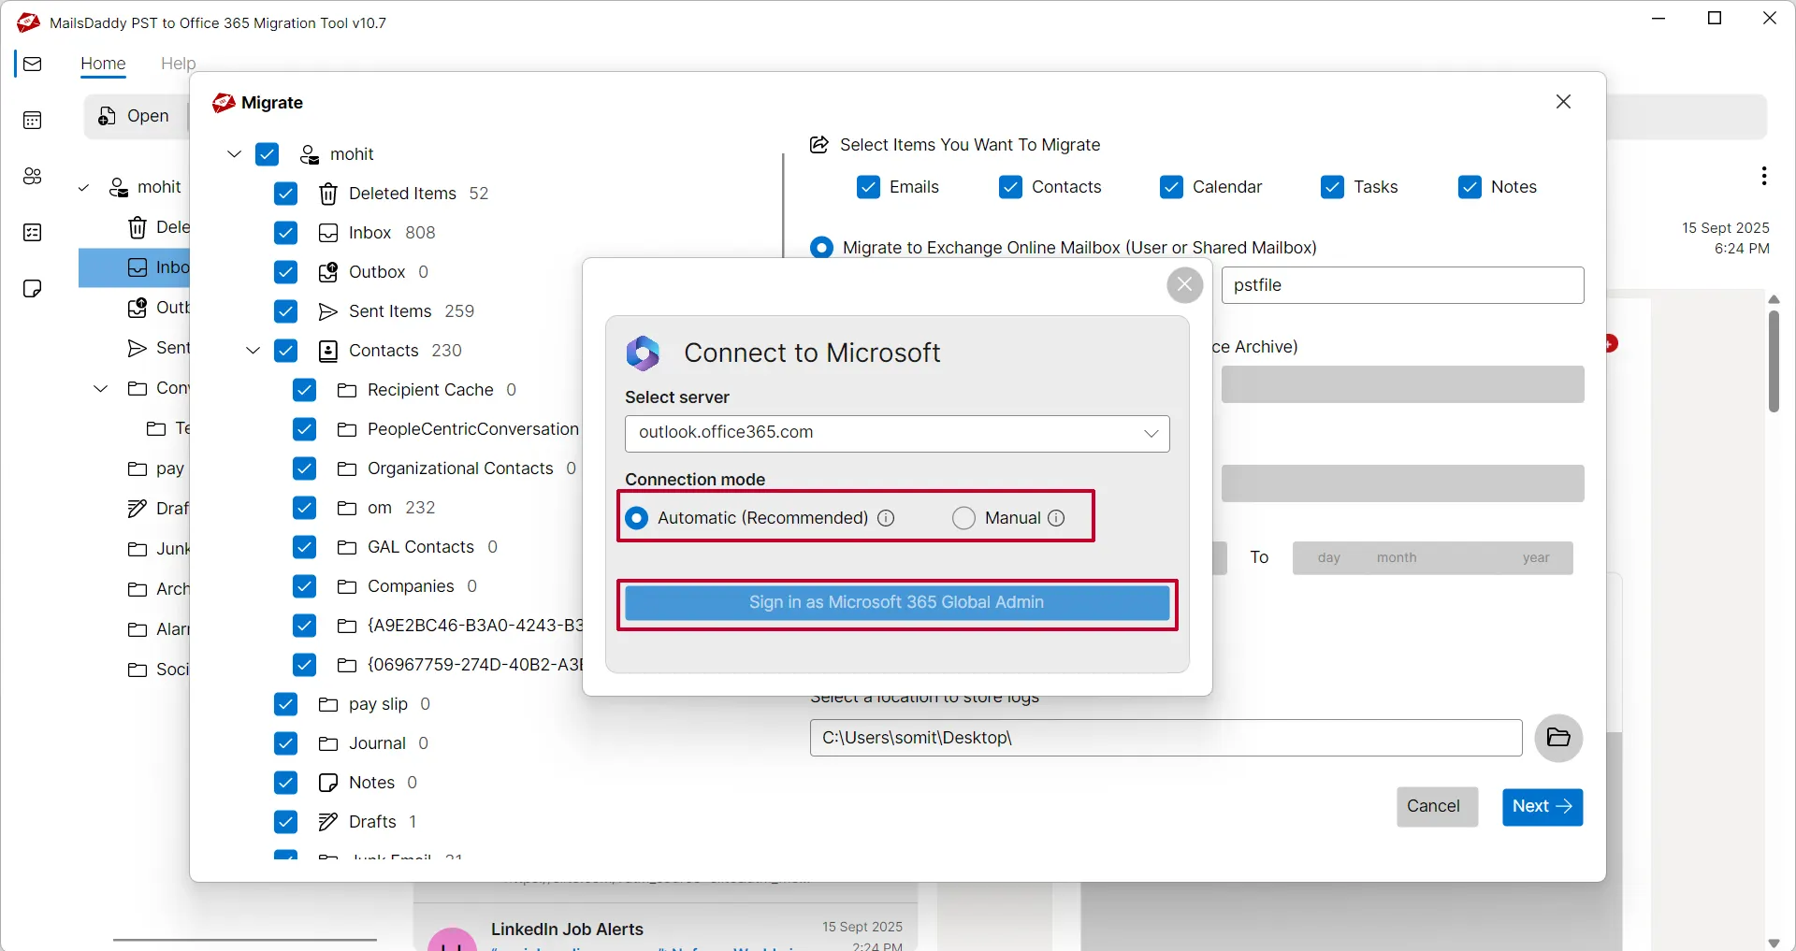Close the Migrate dialog with the X
This screenshot has width=1796, height=951.
coord(1563,101)
